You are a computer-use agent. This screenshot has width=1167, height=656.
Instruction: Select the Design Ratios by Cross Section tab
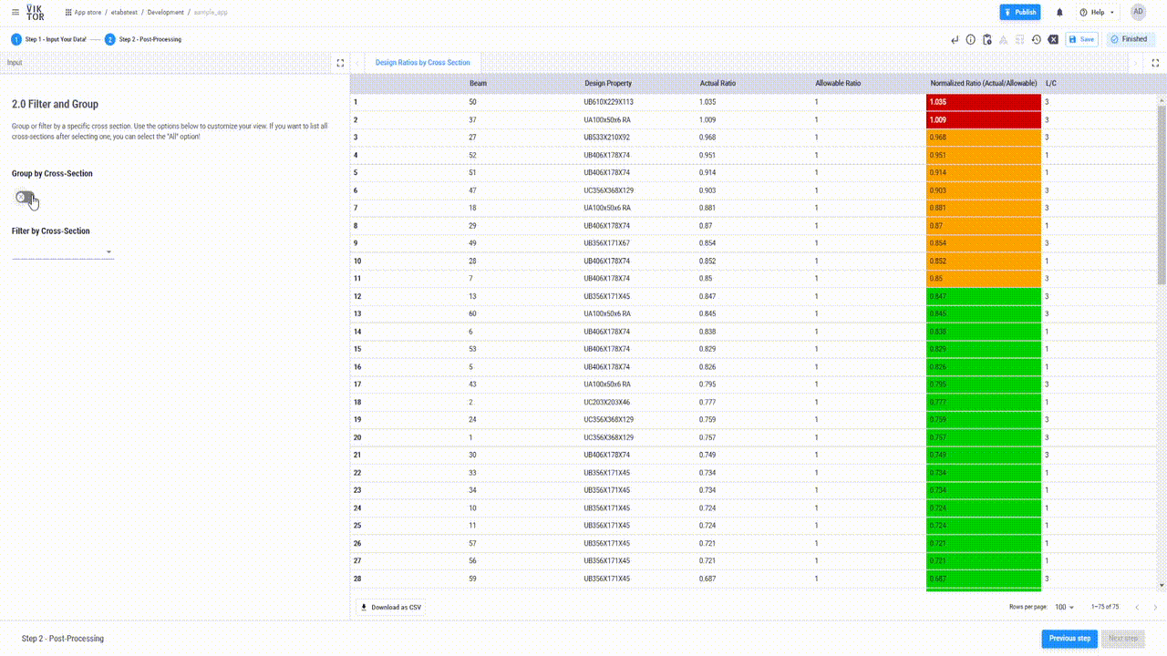tap(422, 63)
